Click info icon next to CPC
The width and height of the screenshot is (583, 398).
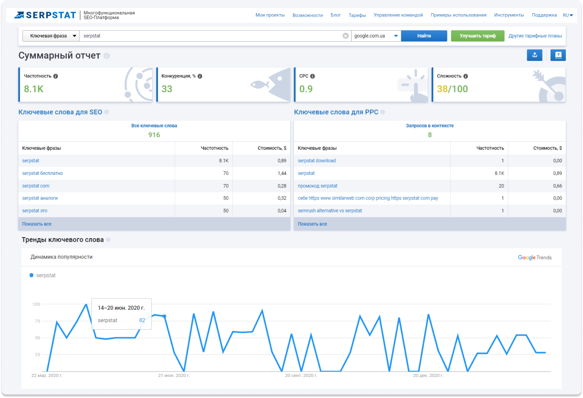coord(313,76)
